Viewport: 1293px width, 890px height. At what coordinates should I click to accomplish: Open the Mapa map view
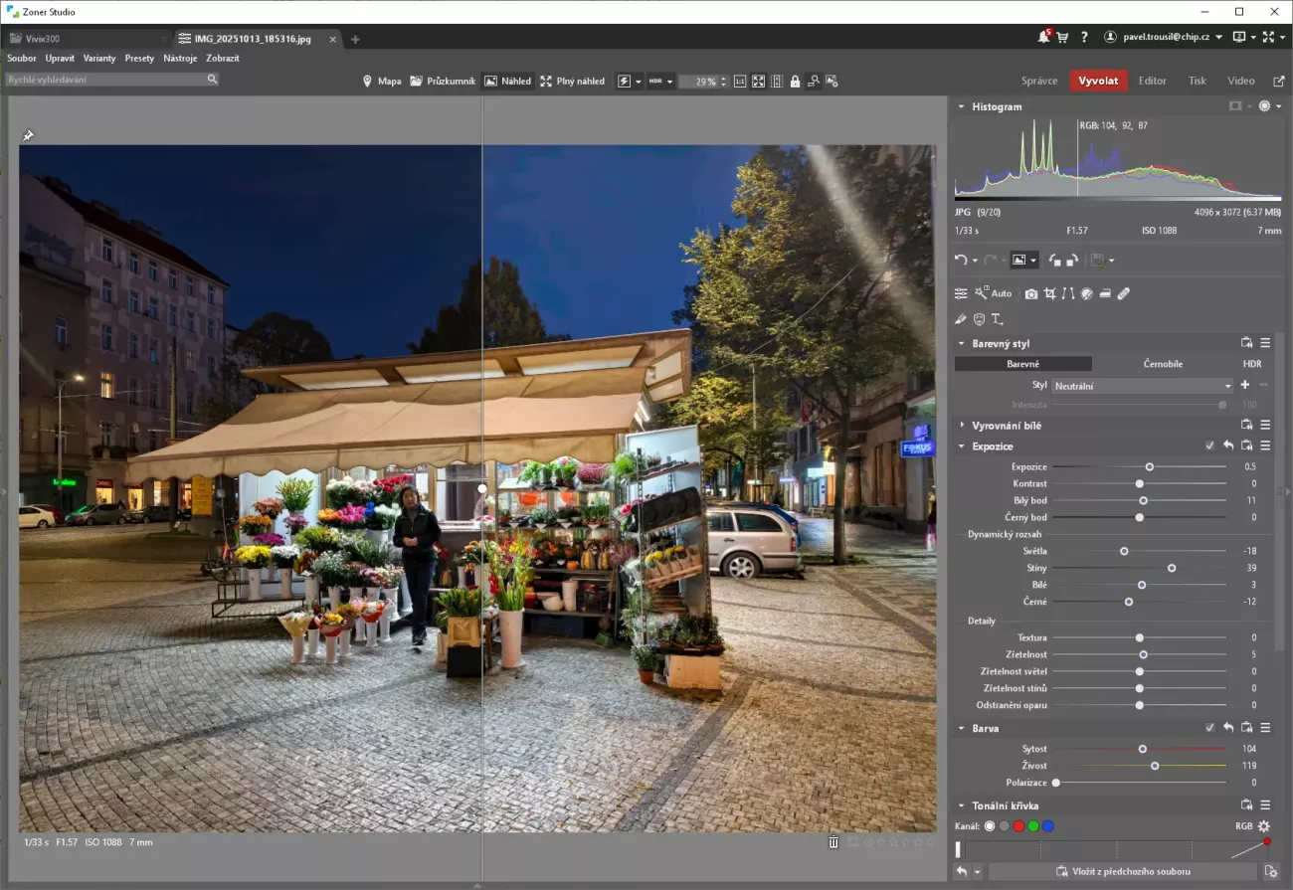[381, 82]
